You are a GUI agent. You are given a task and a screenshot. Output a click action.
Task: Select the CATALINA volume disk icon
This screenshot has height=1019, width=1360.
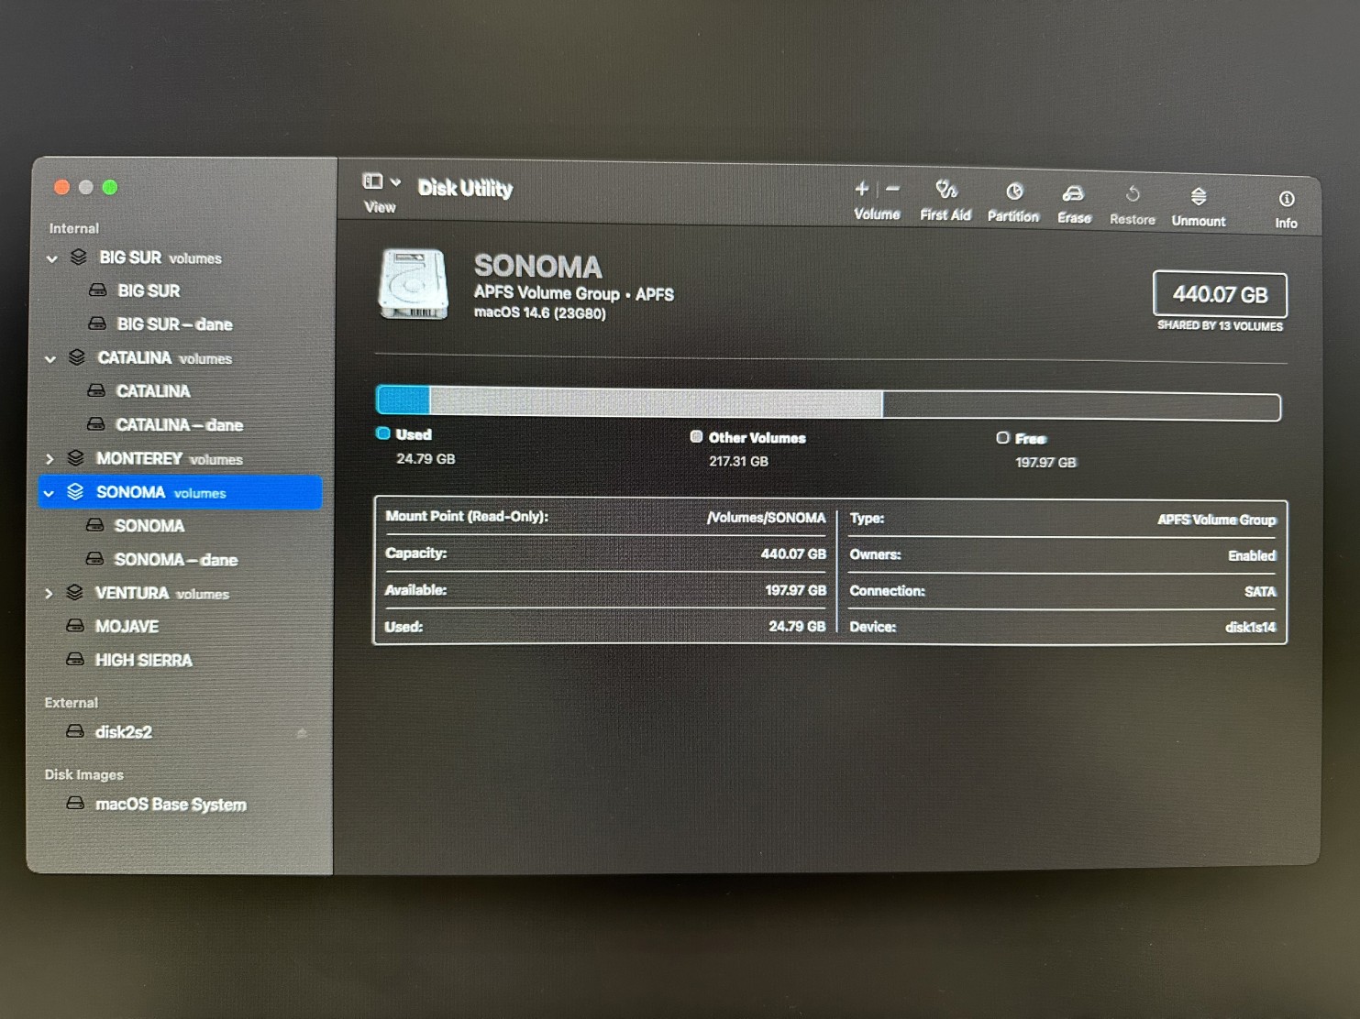point(96,390)
